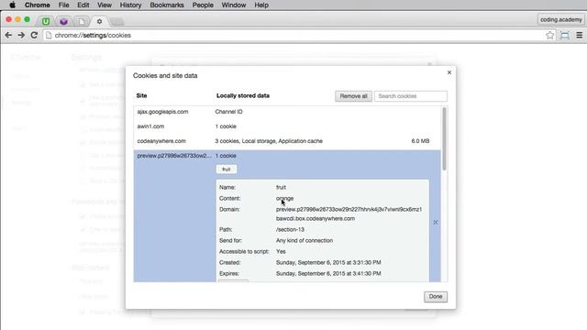The height and width of the screenshot is (330, 587).
Task: Click the fruit cookie chip
Action: [227, 170]
